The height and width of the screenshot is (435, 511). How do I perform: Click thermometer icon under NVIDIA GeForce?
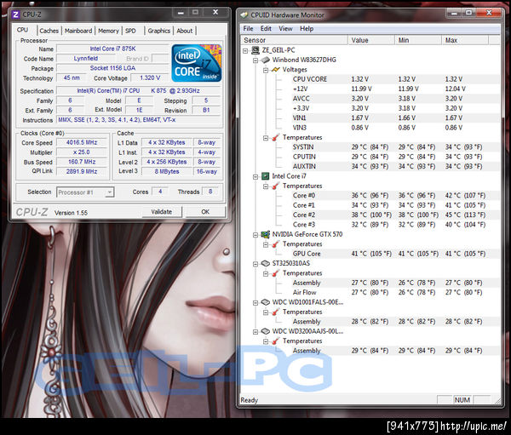276,244
